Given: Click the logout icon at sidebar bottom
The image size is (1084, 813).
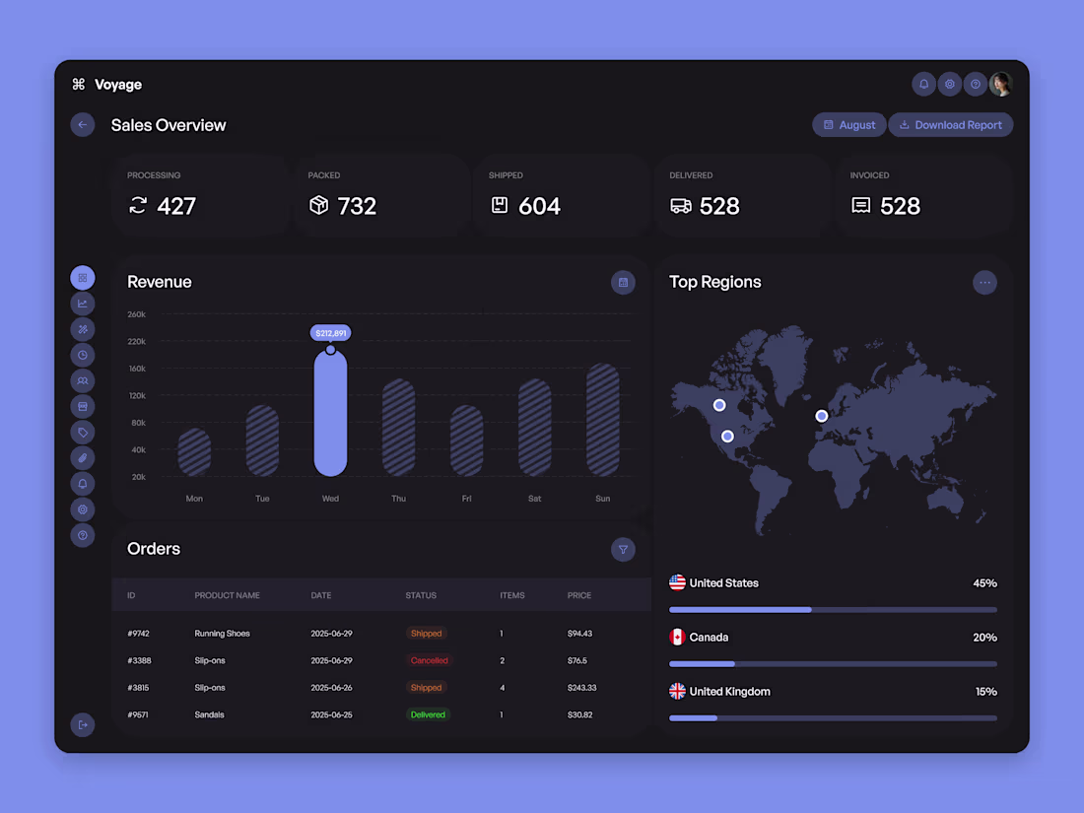Looking at the screenshot, I should 83,724.
